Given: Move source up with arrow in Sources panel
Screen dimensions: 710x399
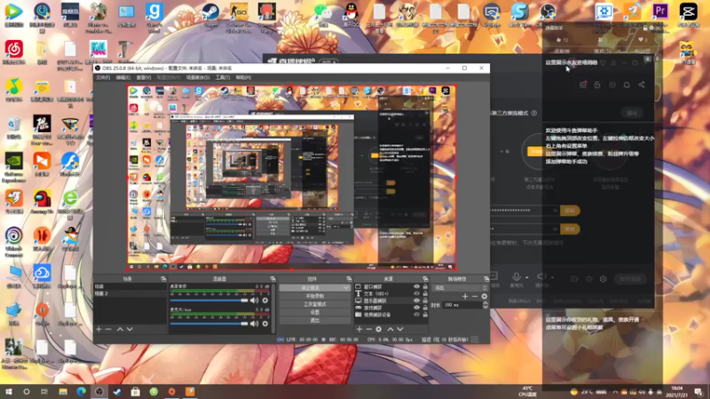Looking at the screenshot, I should (x=390, y=329).
